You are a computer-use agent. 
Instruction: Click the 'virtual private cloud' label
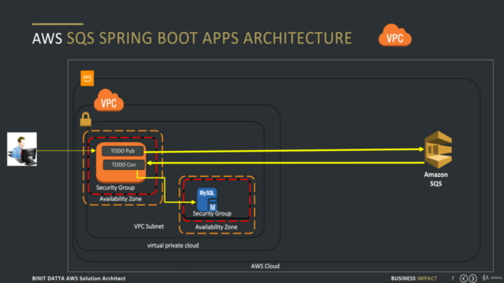tap(173, 245)
